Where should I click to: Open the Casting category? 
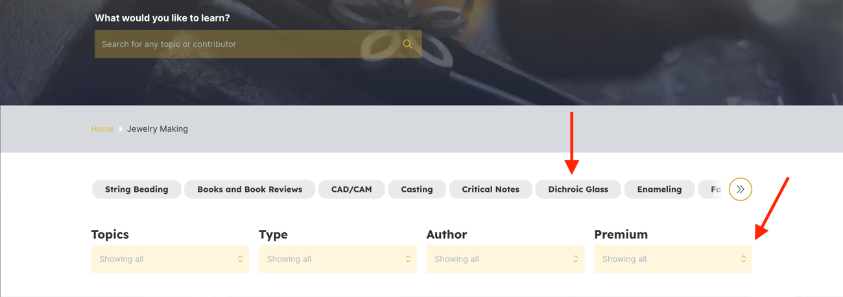click(417, 189)
